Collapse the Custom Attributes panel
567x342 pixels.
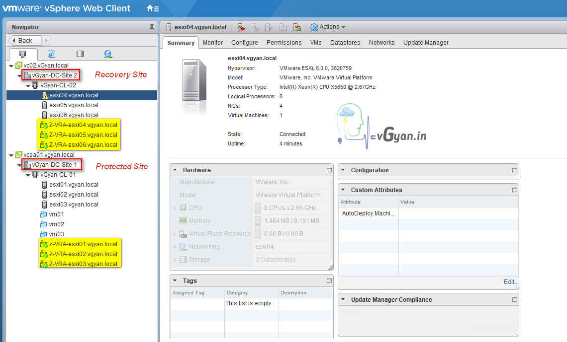pos(343,190)
